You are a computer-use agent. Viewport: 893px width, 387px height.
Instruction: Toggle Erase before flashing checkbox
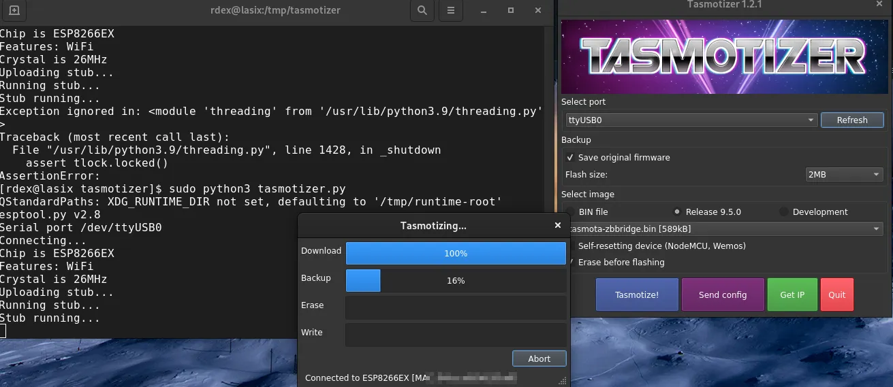(571, 262)
